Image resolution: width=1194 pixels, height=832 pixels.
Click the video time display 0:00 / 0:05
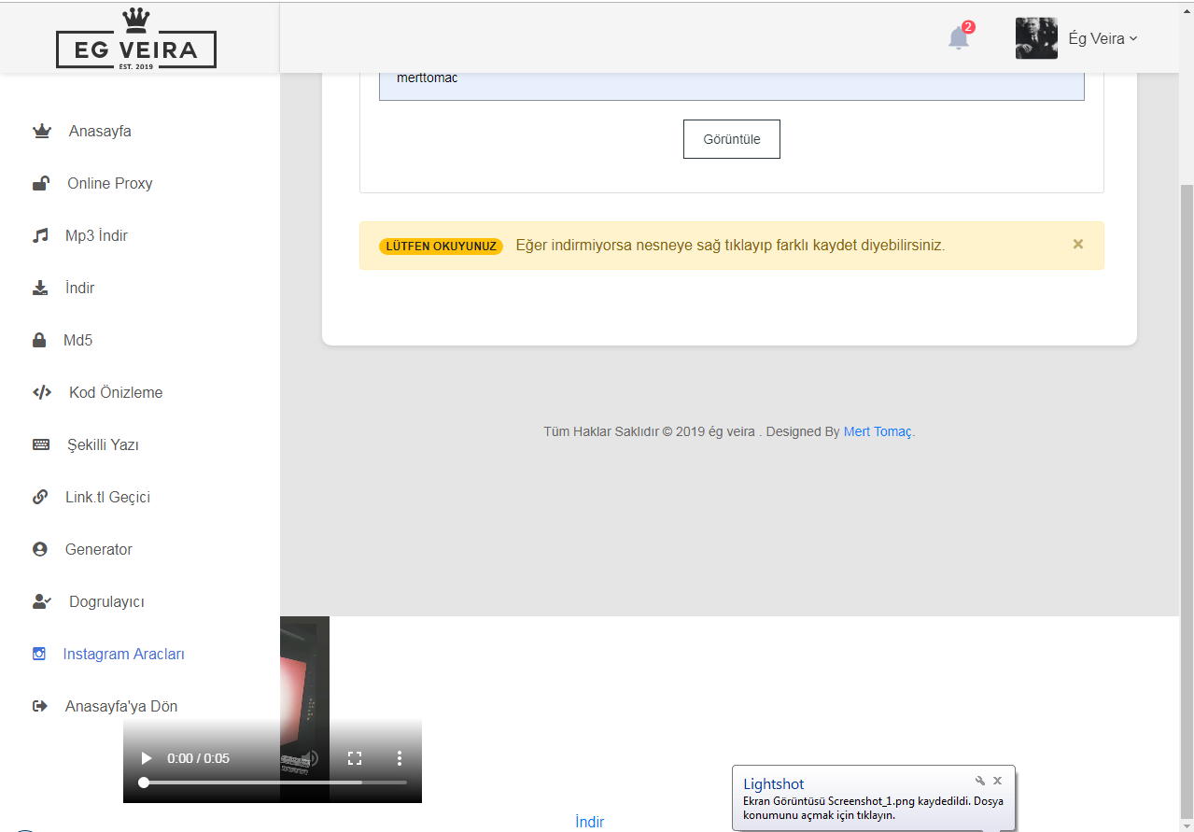198,758
